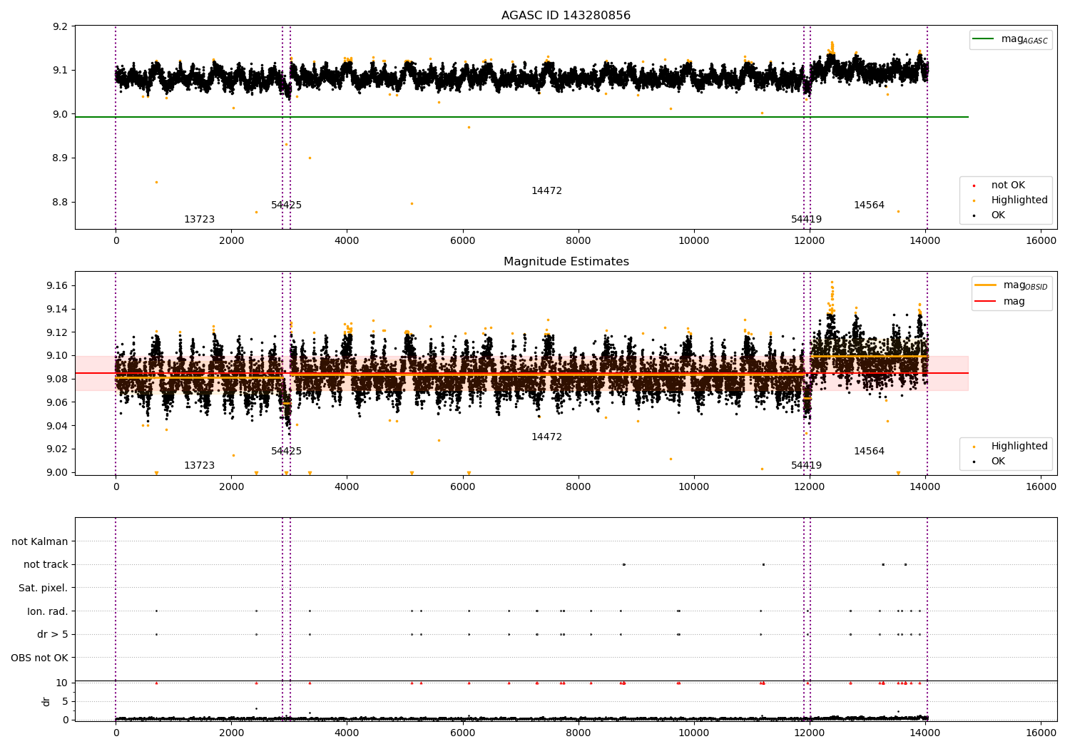Click the 'not OK' legend entry
Screen dimensions: 1070x749
click(1007, 185)
